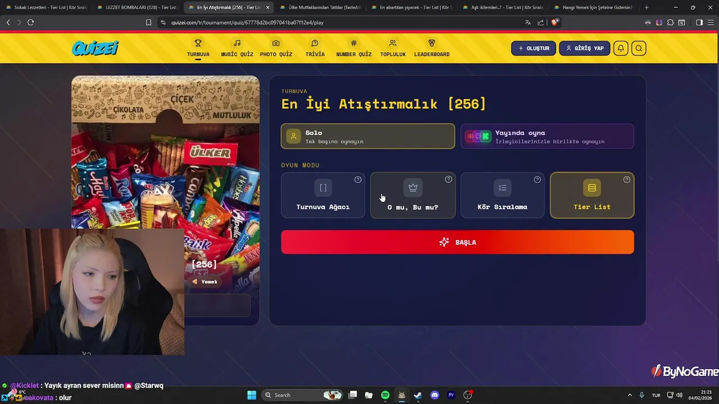Choose Turnuva Ağacı game mode
The image size is (719, 404).
(x=323, y=195)
